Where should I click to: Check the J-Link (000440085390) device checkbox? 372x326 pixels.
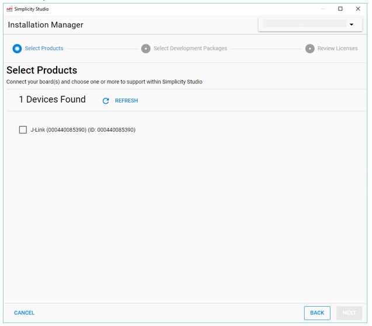pyautogui.click(x=23, y=130)
